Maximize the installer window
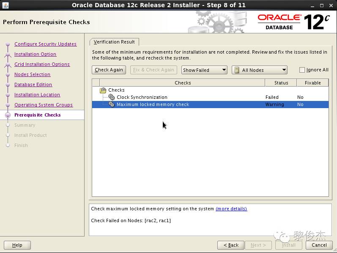 [x=322, y=5]
